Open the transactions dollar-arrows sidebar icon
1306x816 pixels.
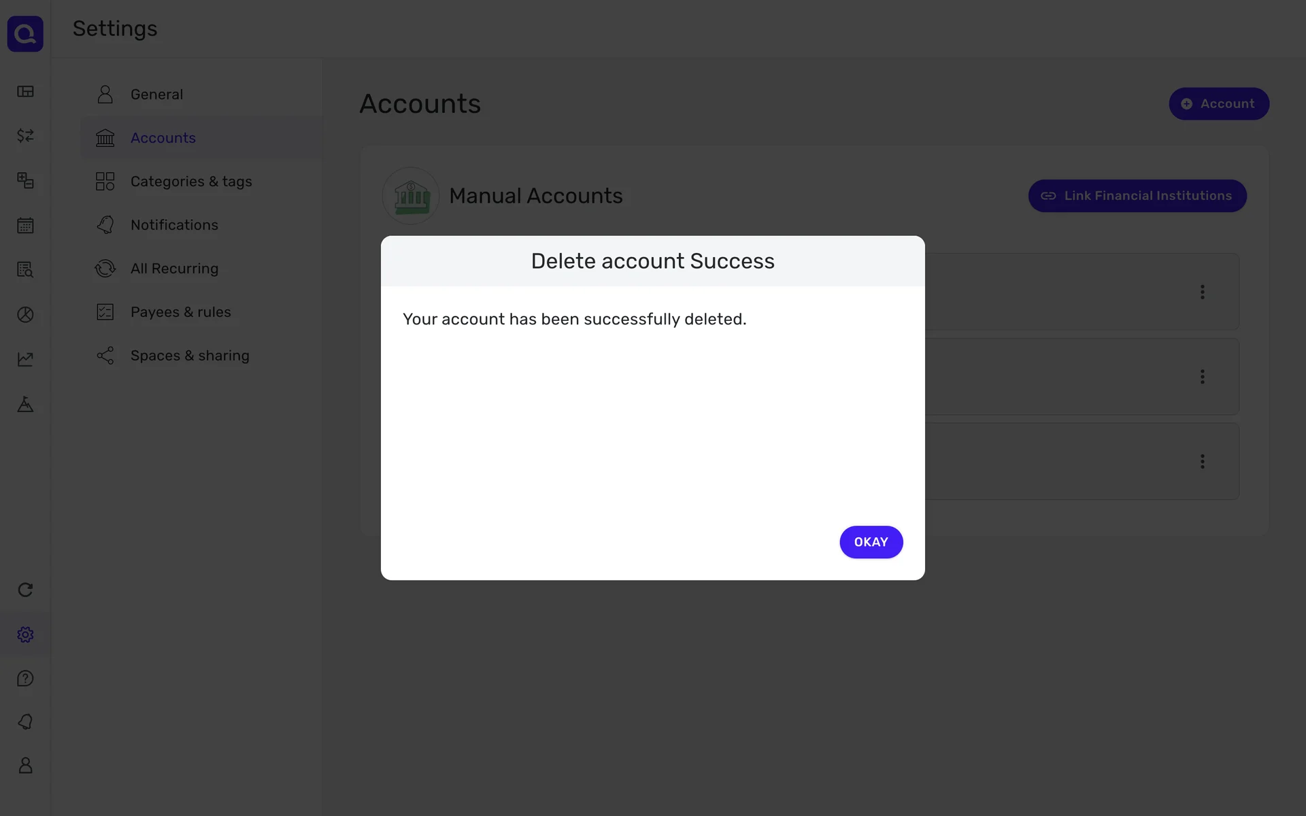click(25, 136)
